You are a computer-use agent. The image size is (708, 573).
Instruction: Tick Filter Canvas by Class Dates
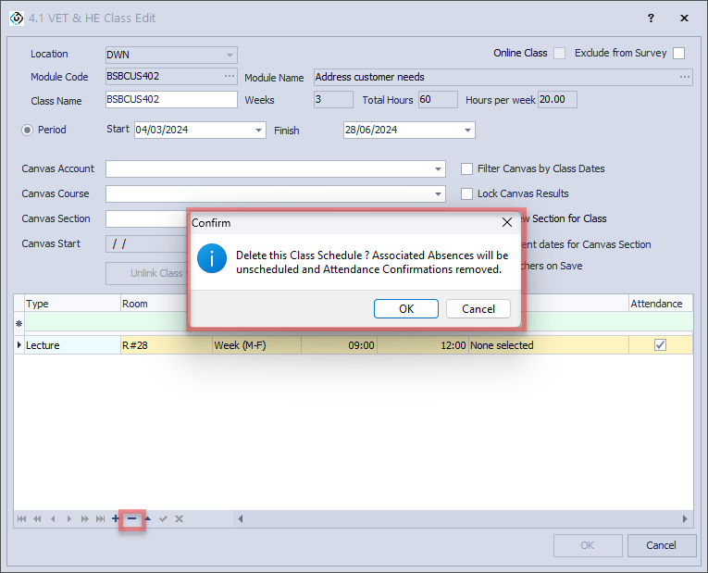[467, 168]
